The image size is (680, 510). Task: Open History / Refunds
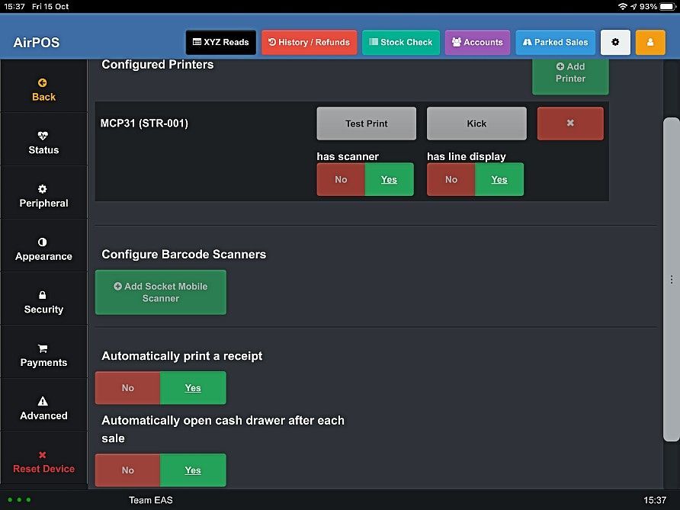click(x=309, y=42)
